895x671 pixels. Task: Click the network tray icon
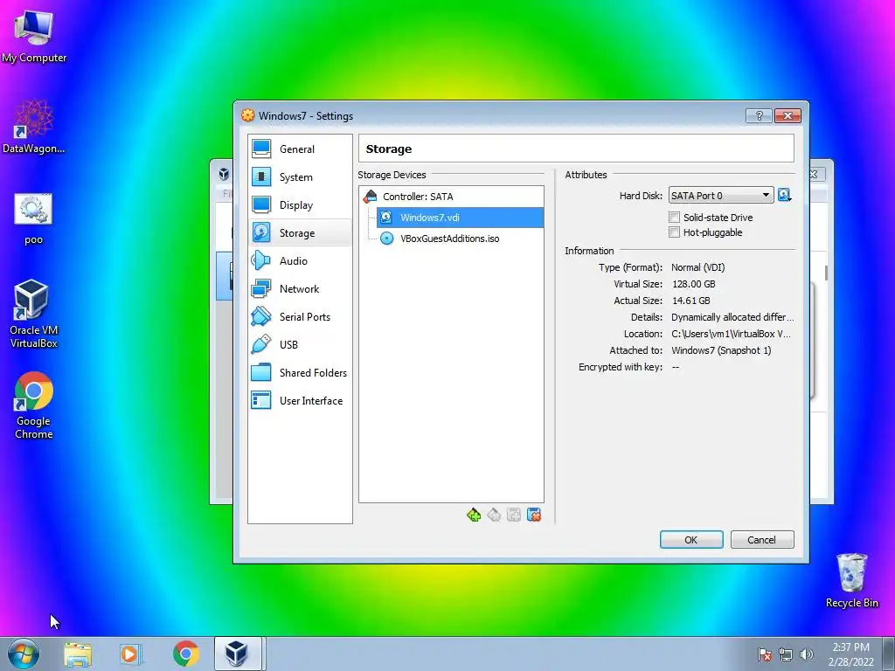(x=786, y=654)
